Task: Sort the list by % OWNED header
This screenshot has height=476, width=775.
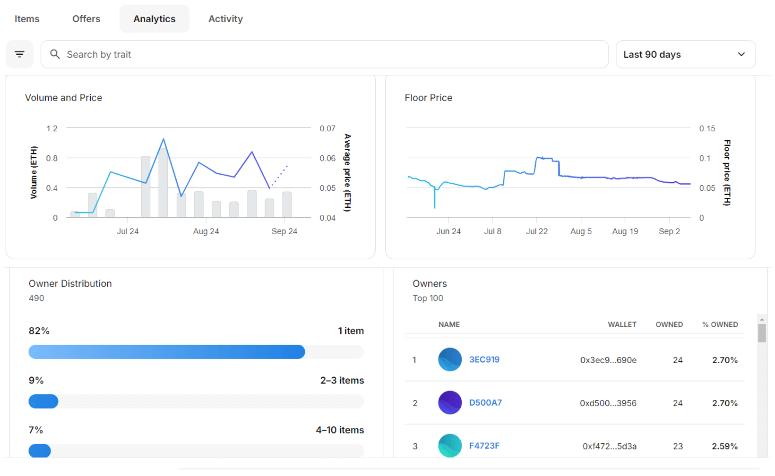Action: click(x=720, y=324)
